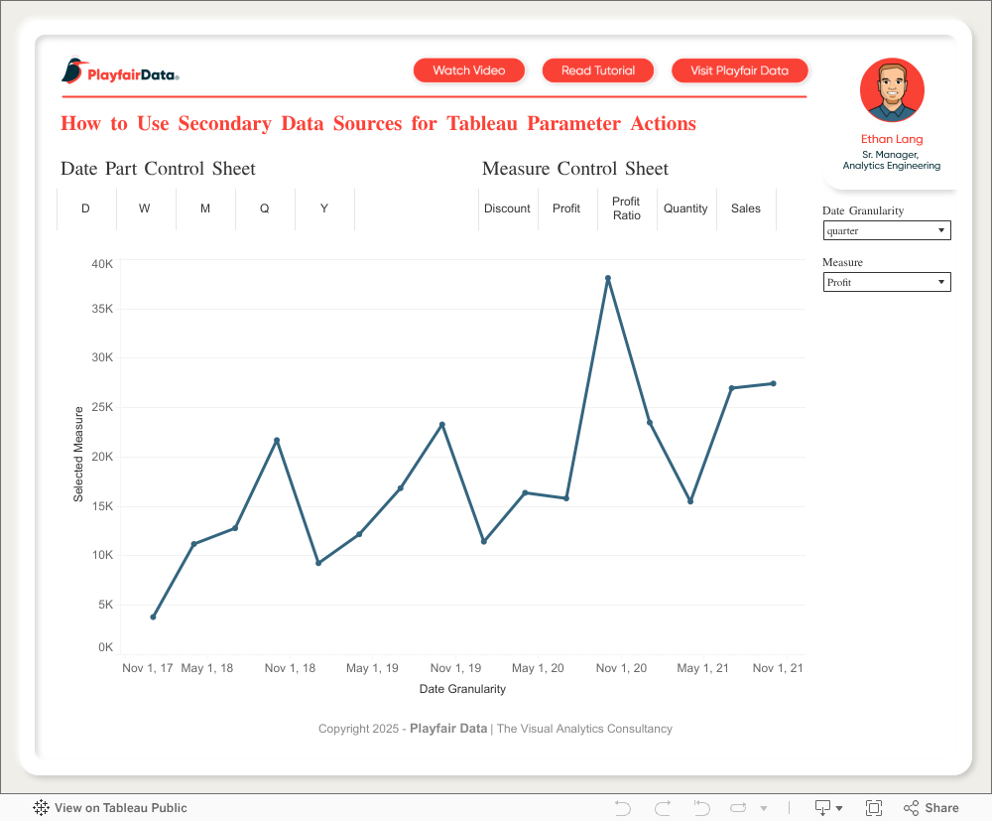The width and height of the screenshot is (992, 821).
Task: Click the refresh data icon
Action: tap(739, 808)
